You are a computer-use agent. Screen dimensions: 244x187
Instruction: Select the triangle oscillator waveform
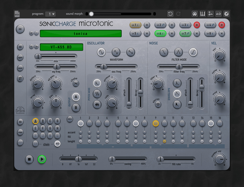pos(116,52)
